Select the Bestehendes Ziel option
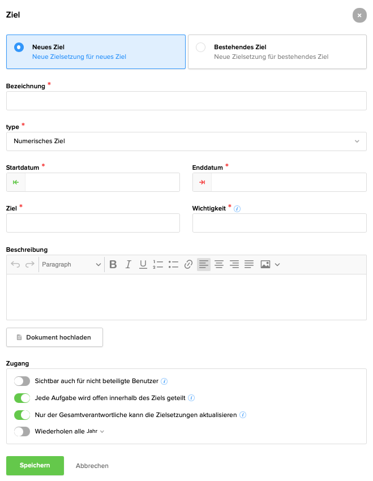The height and width of the screenshot is (481, 373). click(x=277, y=52)
